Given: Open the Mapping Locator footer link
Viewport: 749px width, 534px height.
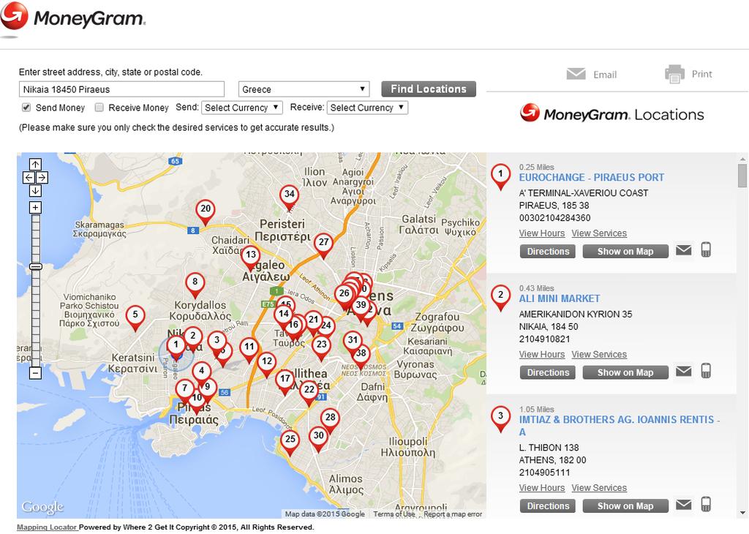Looking at the screenshot, I should [x=47, y=527].
